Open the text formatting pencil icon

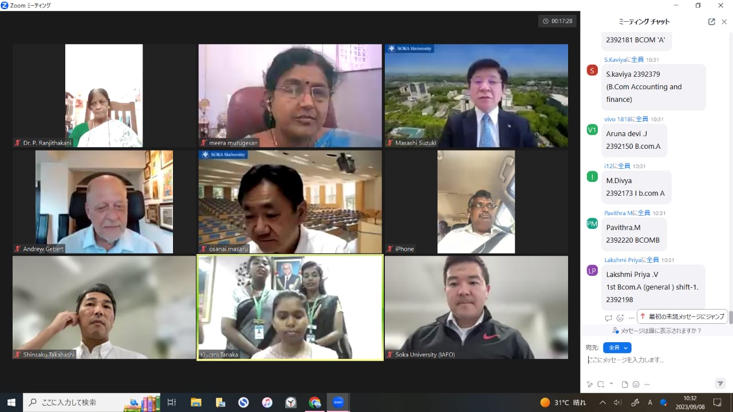tap(590, 385)
